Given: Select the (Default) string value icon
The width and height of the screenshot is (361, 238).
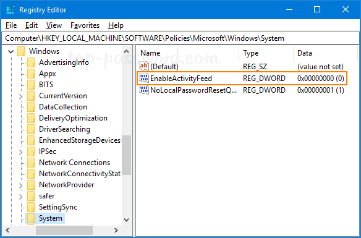Looking at the screenshot, I should click(x=144, y=67).
